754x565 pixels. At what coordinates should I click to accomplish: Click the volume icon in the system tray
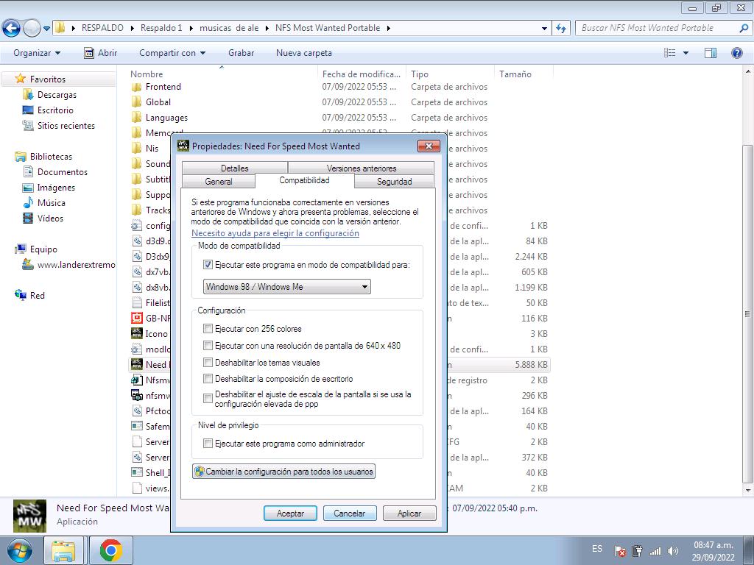(x=671, y=550)
